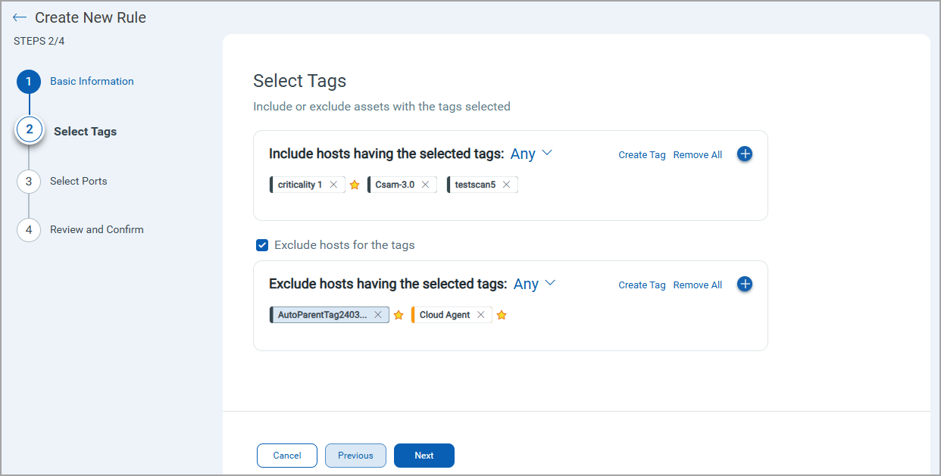Remove the AutoParentTag2403 tag
Image resolution: width=941 pixels, height=476 pixels.
378,315
